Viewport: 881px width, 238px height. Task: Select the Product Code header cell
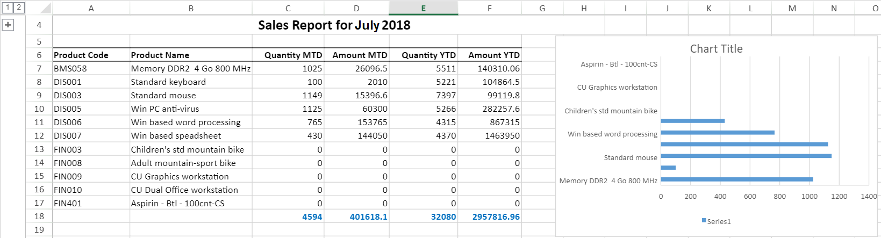coord(81,55)
